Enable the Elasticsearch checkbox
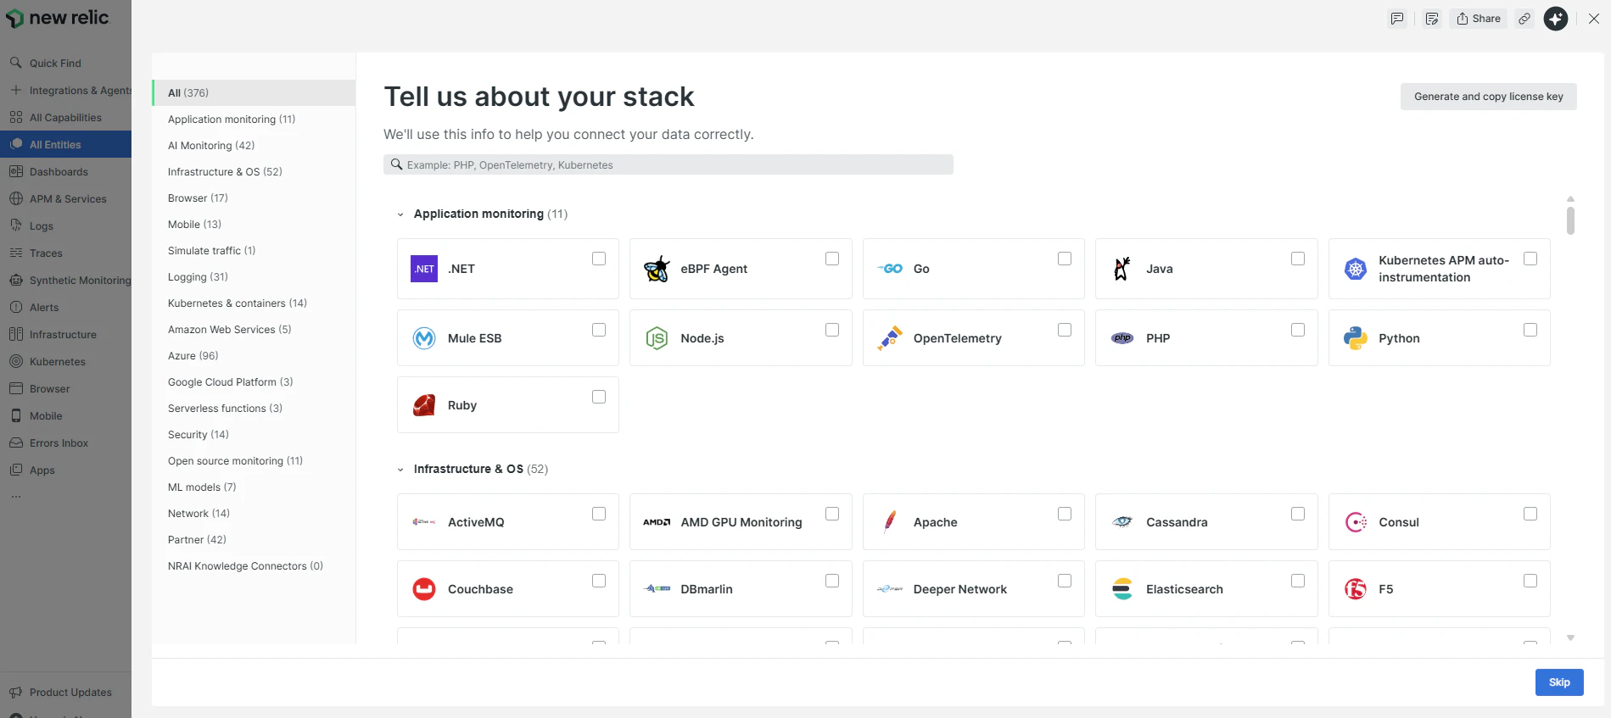Viewport: 1611px width, 718px height. tap(1298, 581)
